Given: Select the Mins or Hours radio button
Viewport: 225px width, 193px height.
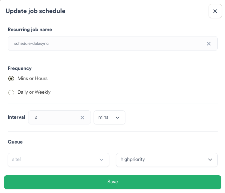Looking at the screenshot, I should [11, 79].
